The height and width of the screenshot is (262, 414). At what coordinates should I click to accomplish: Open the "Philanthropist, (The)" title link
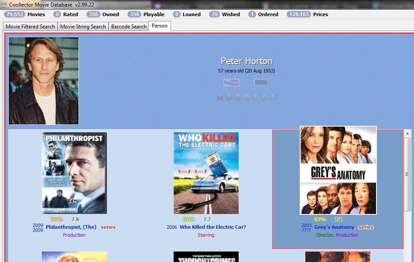71,227
